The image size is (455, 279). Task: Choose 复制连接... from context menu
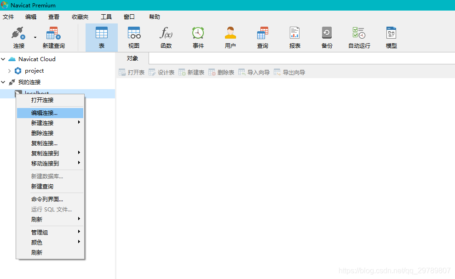pyautogui.click(x=50, y=143)
